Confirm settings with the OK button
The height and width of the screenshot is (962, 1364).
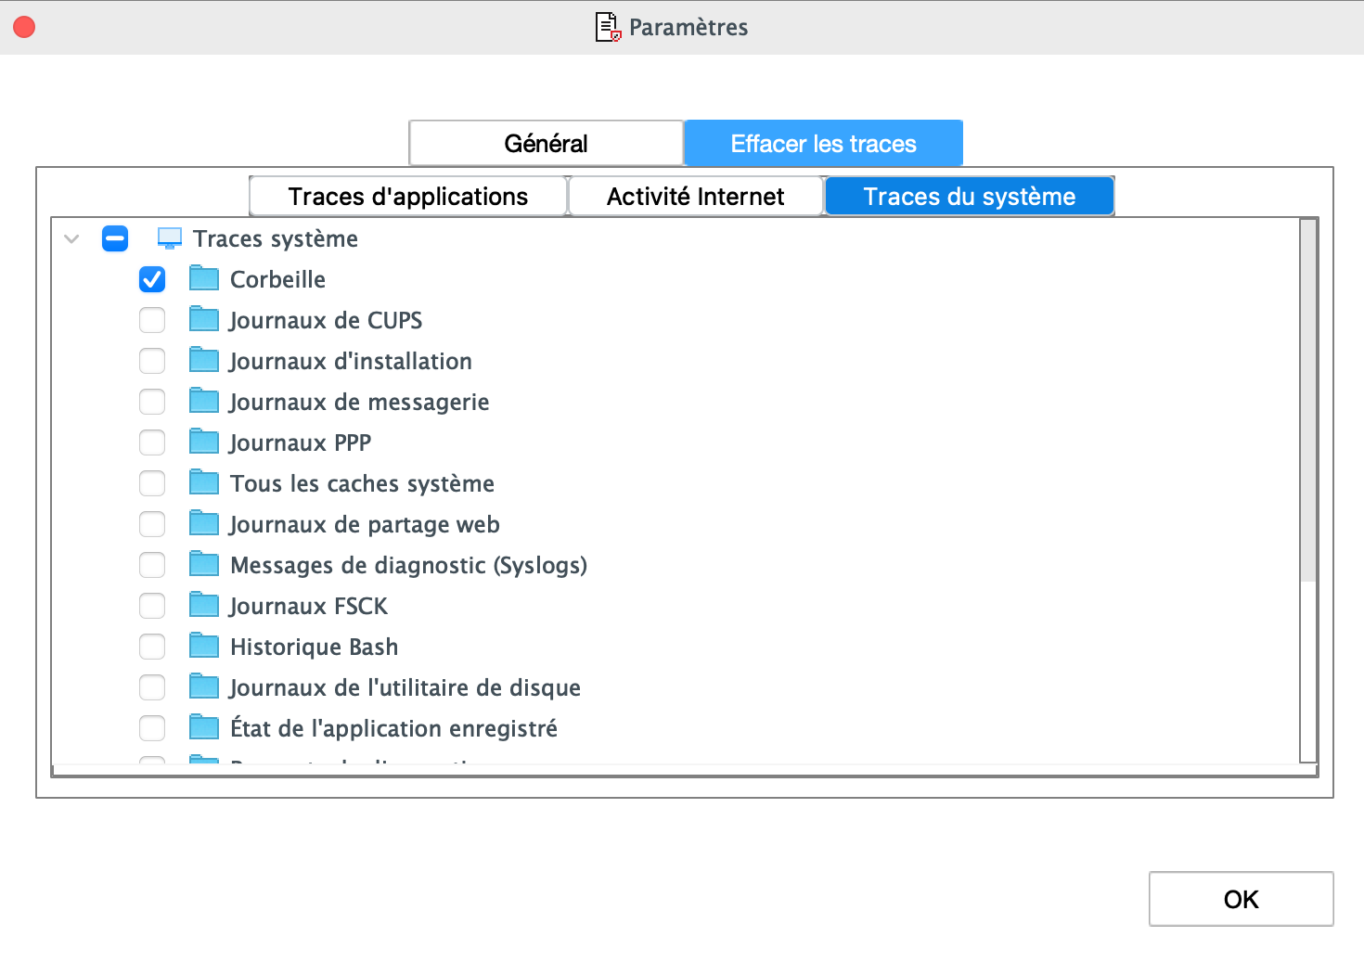(x=1241, y=899)
